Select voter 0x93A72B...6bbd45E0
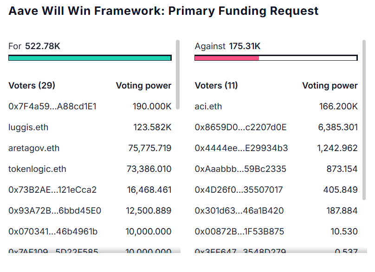375x272 pixels. click(55, 211)
